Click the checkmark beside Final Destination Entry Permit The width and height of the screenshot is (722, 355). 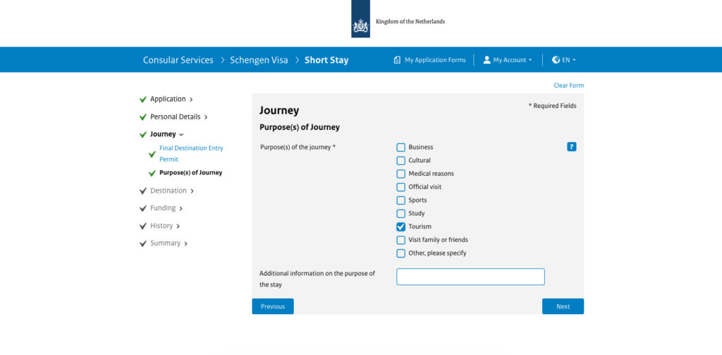click(x=152, y=154)
